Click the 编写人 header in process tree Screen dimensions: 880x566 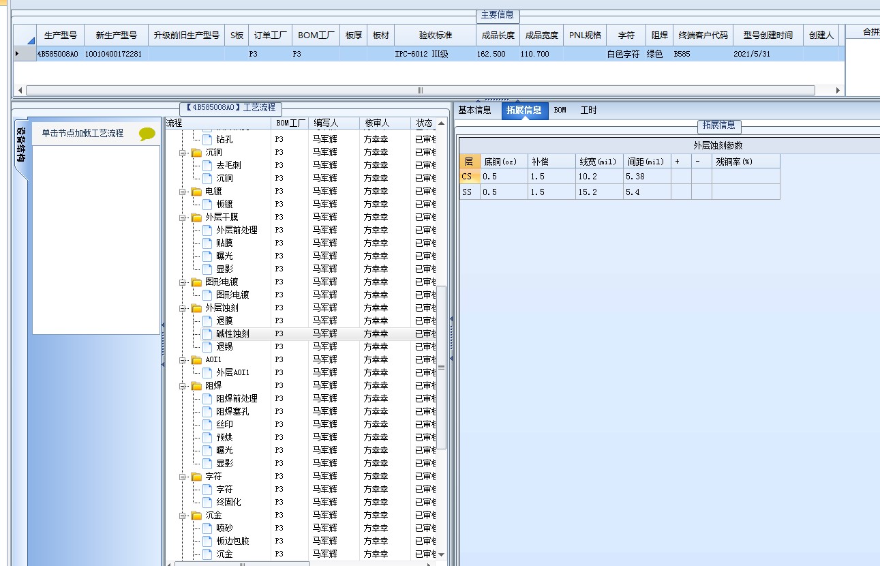tap(334, 123)
